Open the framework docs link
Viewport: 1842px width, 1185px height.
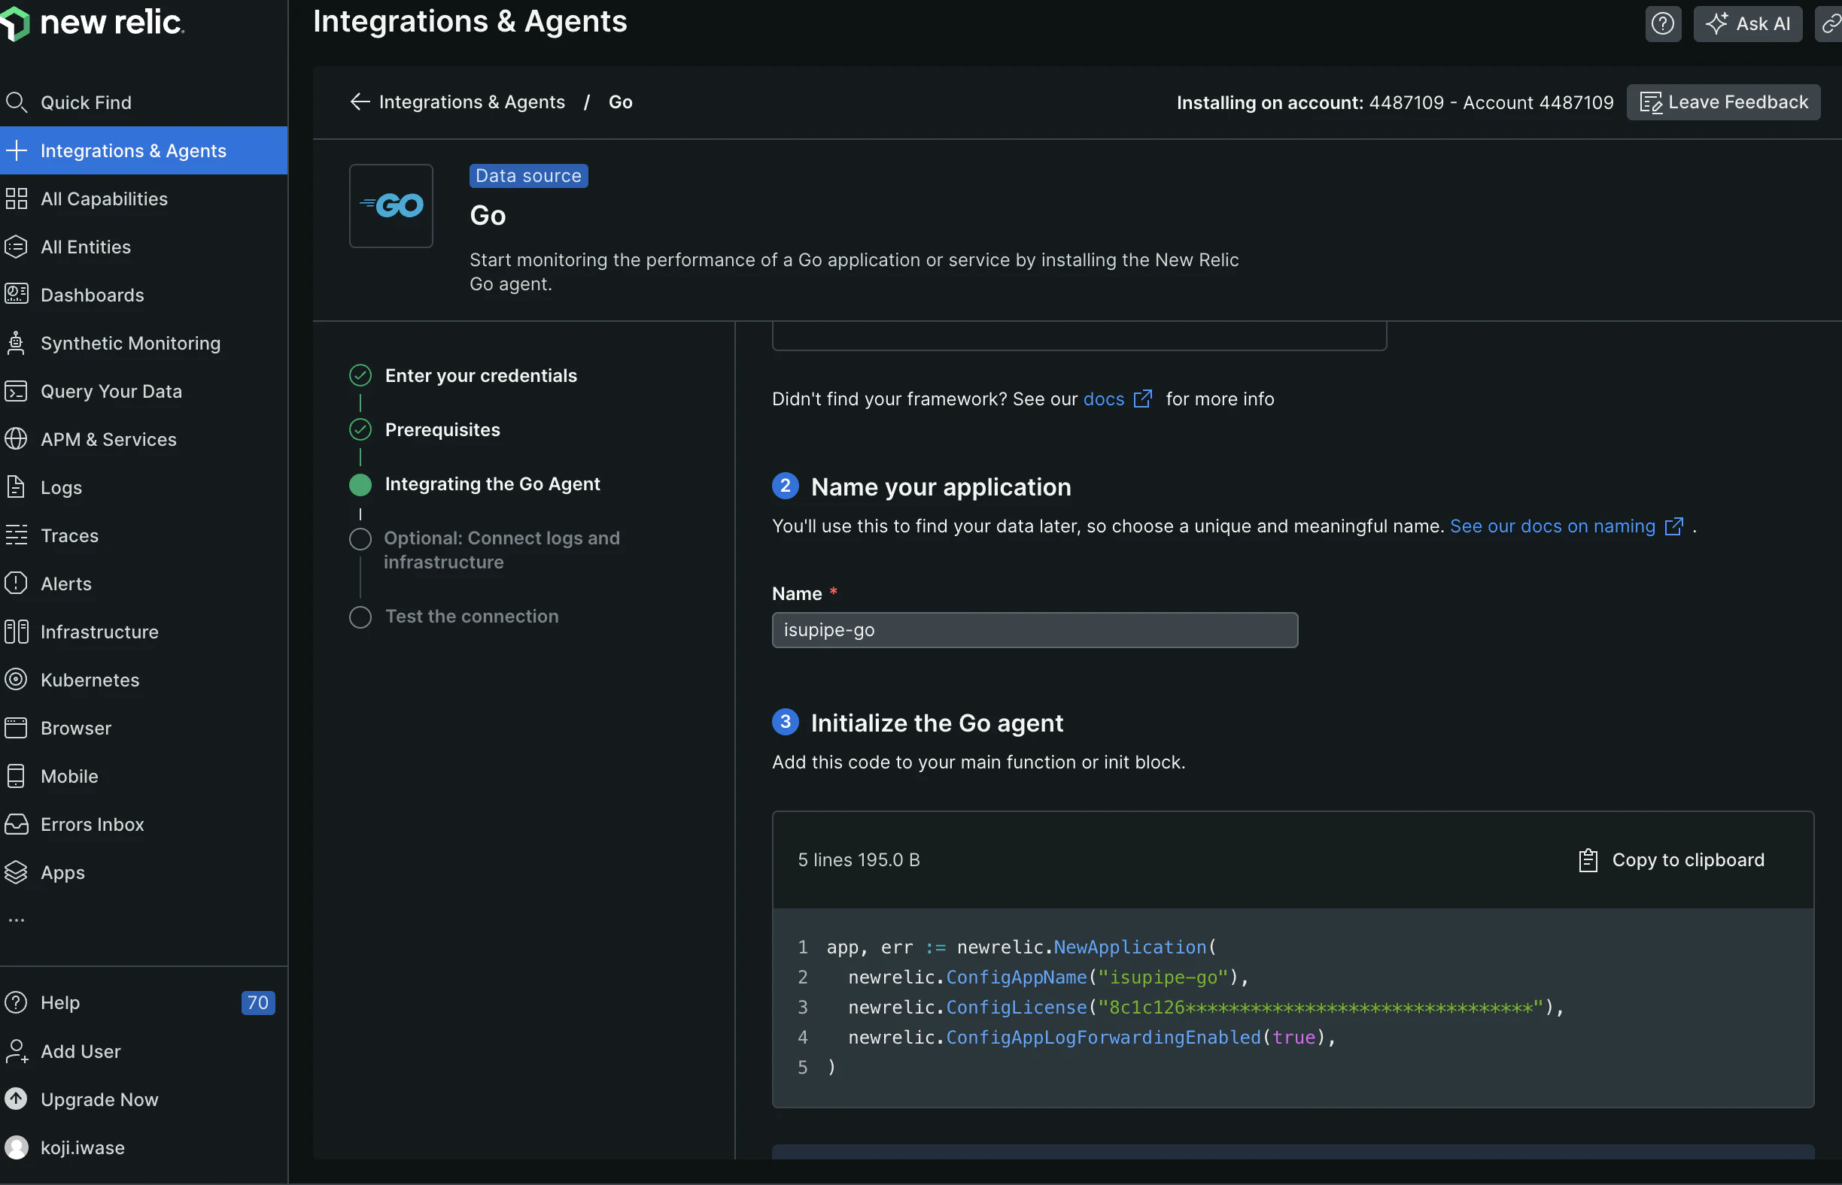tap(1117, 399)
